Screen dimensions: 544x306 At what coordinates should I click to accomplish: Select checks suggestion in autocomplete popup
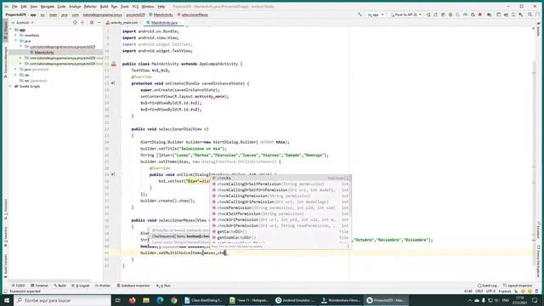pos(280,178)
